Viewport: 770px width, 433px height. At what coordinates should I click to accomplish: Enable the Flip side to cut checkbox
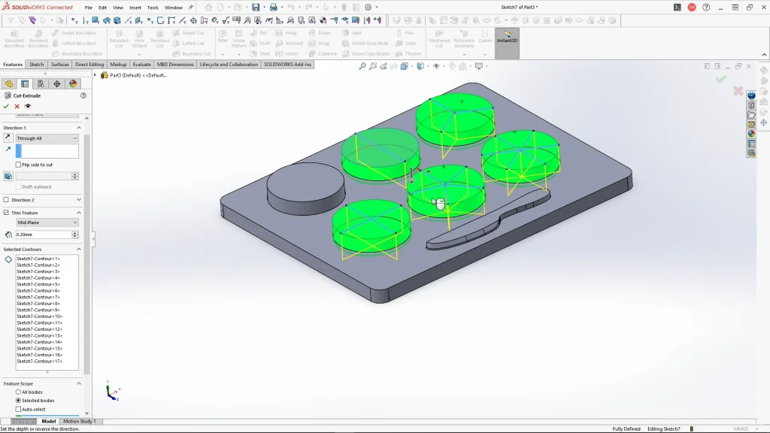click(x=19, y=165)
